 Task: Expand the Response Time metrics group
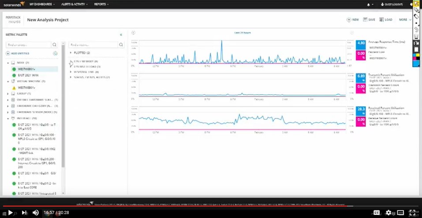click(x=71, y=72)
